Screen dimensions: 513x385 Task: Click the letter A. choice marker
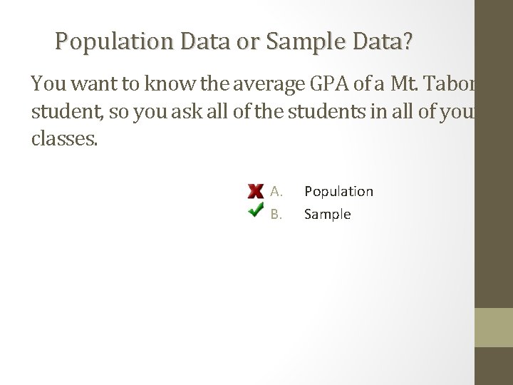tap(277, 191)
